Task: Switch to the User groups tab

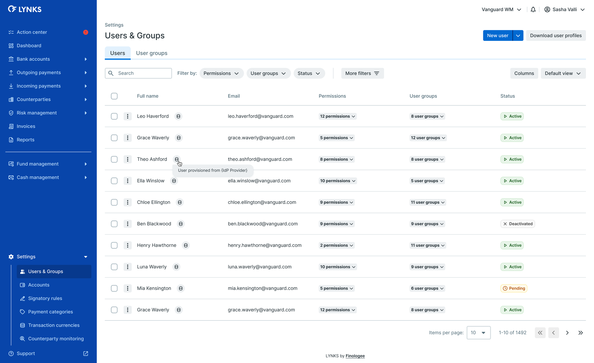Action: 152,53
